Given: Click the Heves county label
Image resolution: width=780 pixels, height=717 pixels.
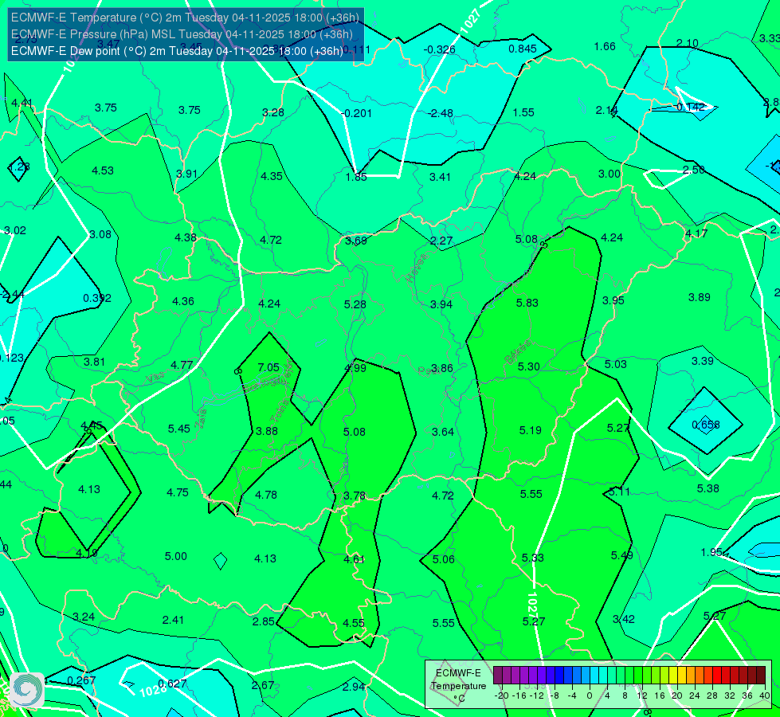Looking at the screenshot, I should pyautogui.click(x=417, y=268).
